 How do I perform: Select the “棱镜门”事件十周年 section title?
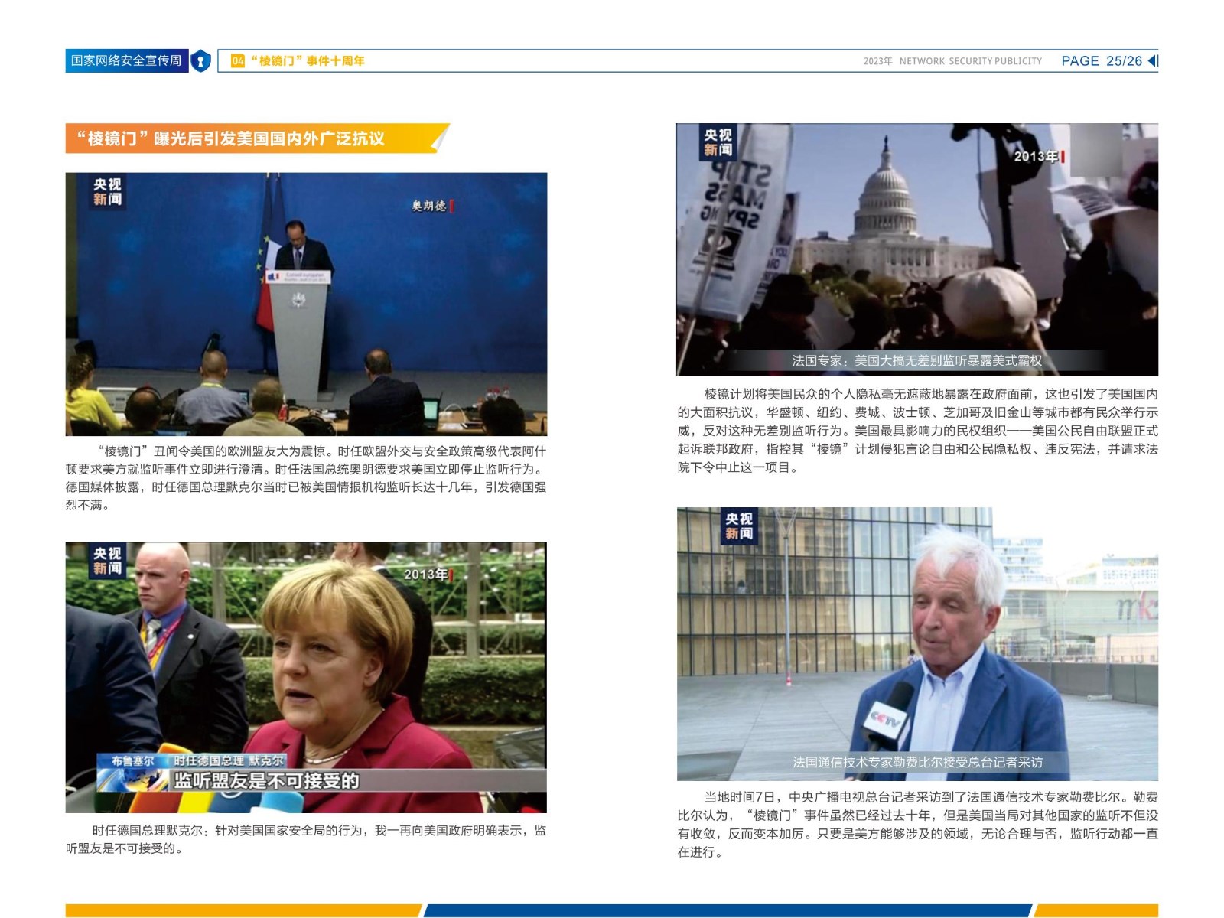pos(308,61)
